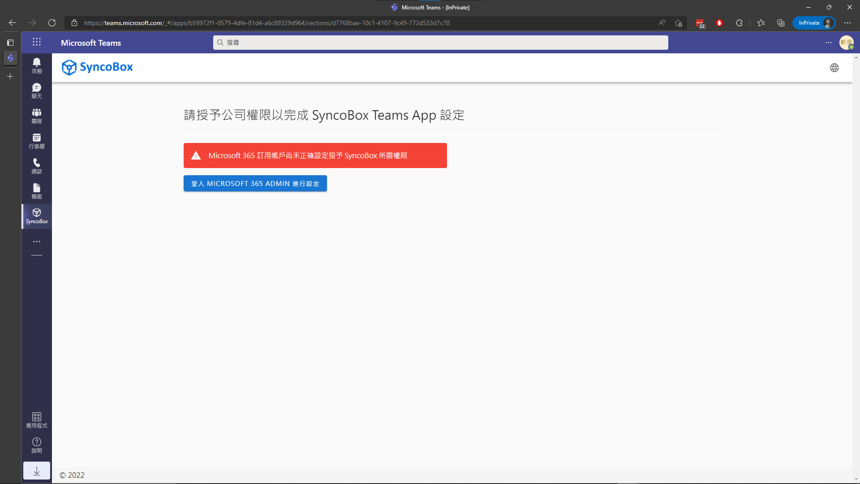This screenshot has width=860, height=484.
Task: Go to Teams groups icon in sidebar
Action: click(x=37, y=116)
